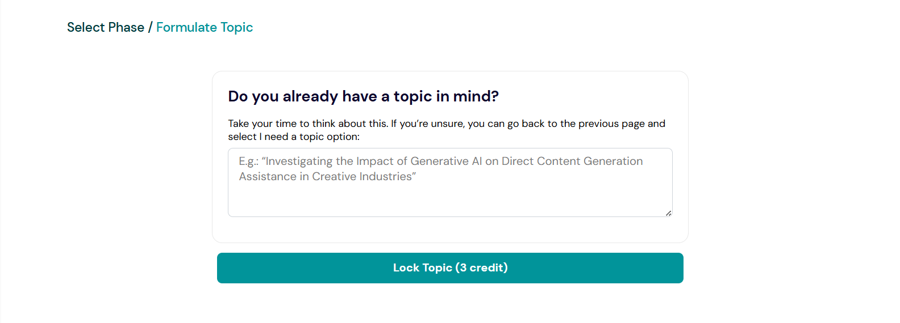Click 'I need a topic option' text
The height and width of the screenshot is (323, 900).
pyautogui.click(x=309, y=137)
